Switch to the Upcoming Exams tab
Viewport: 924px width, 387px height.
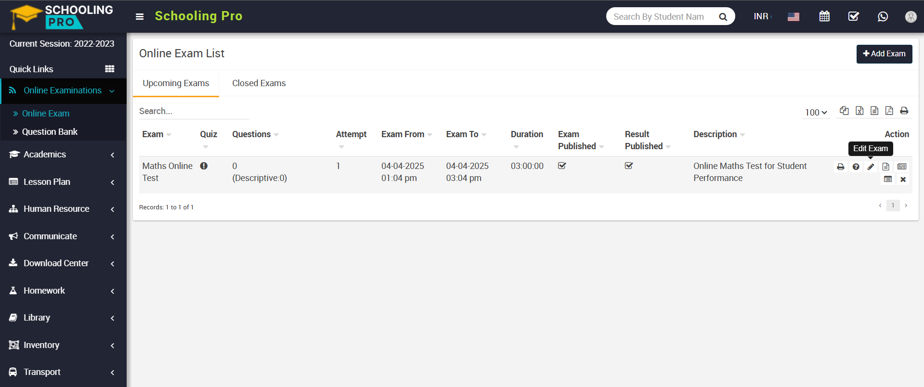coord(176,83)
